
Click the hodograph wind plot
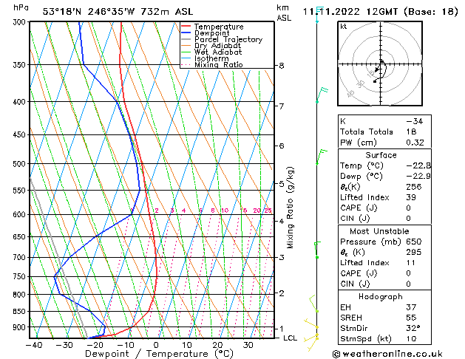click(380, 64)
